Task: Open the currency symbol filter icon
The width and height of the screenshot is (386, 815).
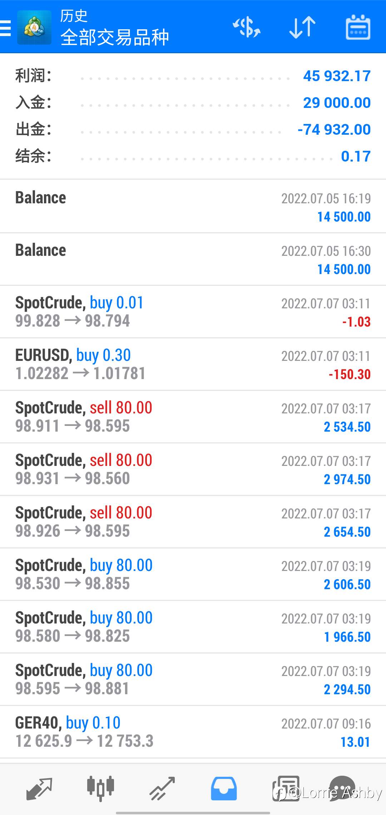Action: [x=247, y=27]
